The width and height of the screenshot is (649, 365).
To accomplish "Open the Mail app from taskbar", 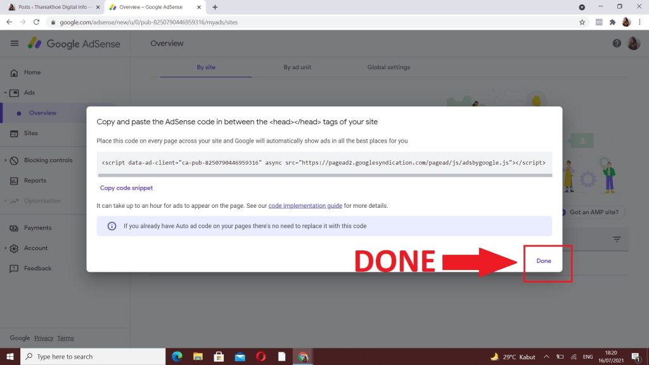I will point(240,356).
